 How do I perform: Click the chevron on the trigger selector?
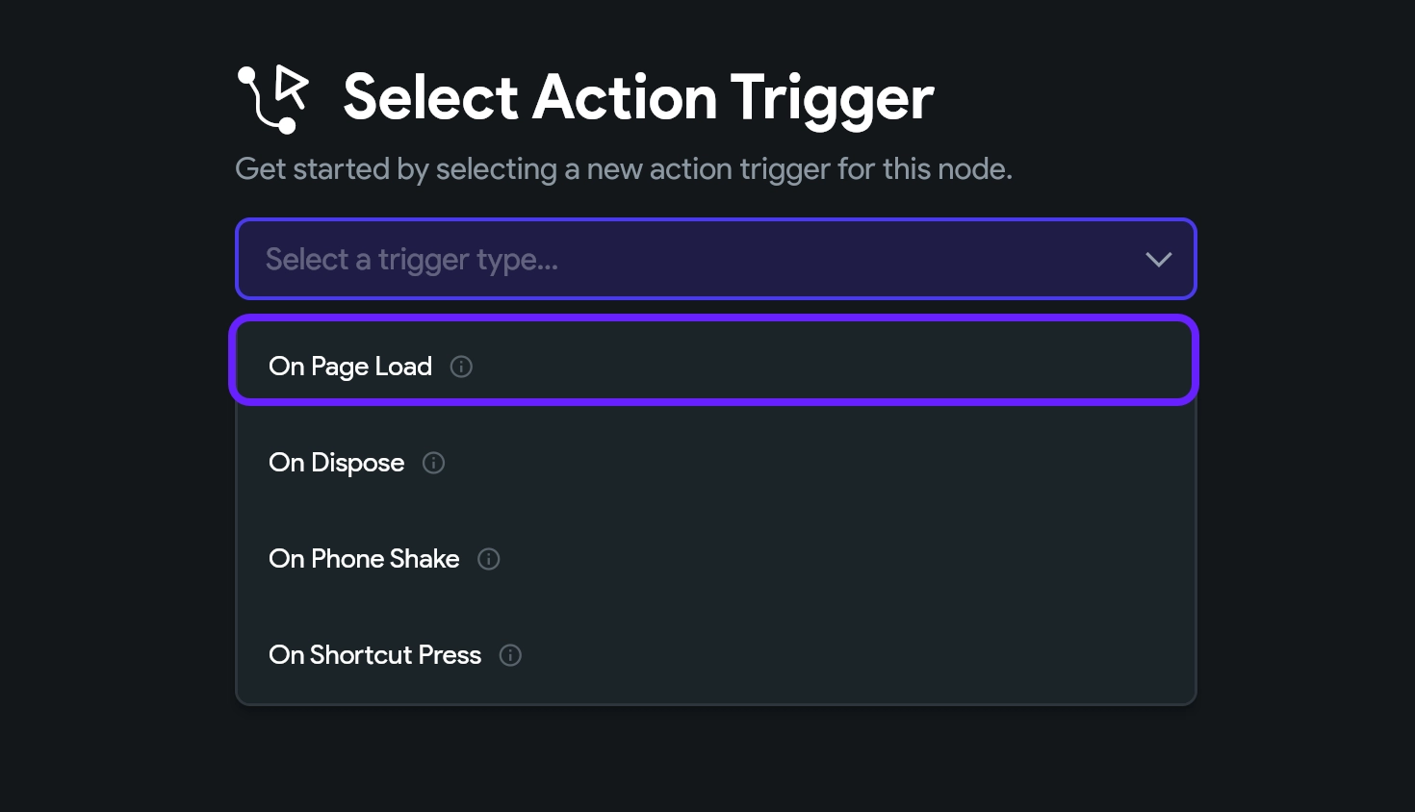pyautogui.click(x=1158, y=259)
